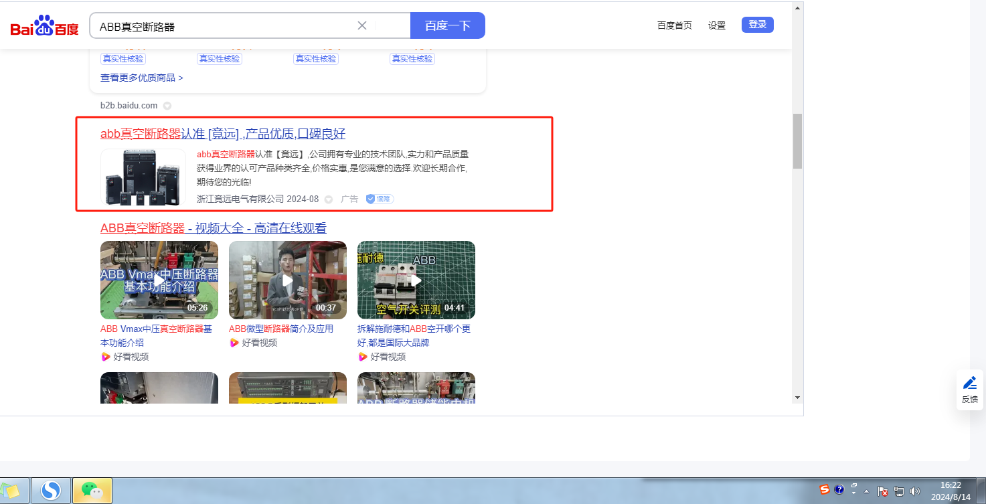Click 好看视频 icon under 拆解施耐德 video

362,357
